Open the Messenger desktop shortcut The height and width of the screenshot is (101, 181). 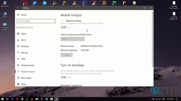tap(35, 3)
